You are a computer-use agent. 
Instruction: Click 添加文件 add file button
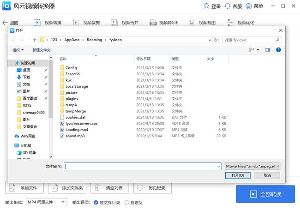pos(24,188)
